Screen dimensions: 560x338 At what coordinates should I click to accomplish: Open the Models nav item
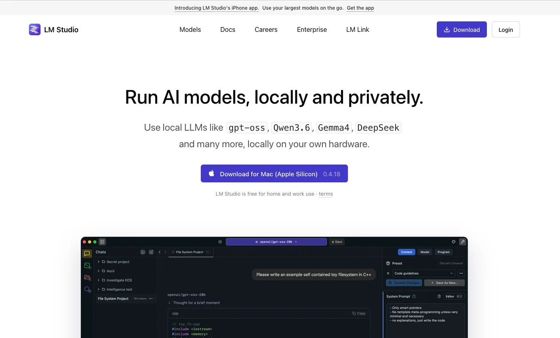[190, 29]
